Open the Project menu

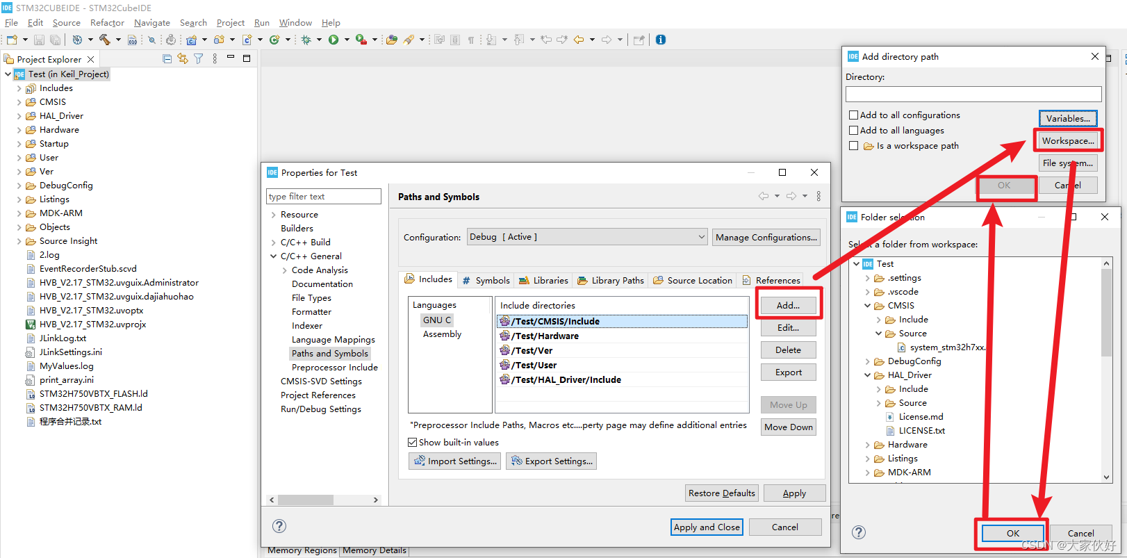click(x=231, y=23)
